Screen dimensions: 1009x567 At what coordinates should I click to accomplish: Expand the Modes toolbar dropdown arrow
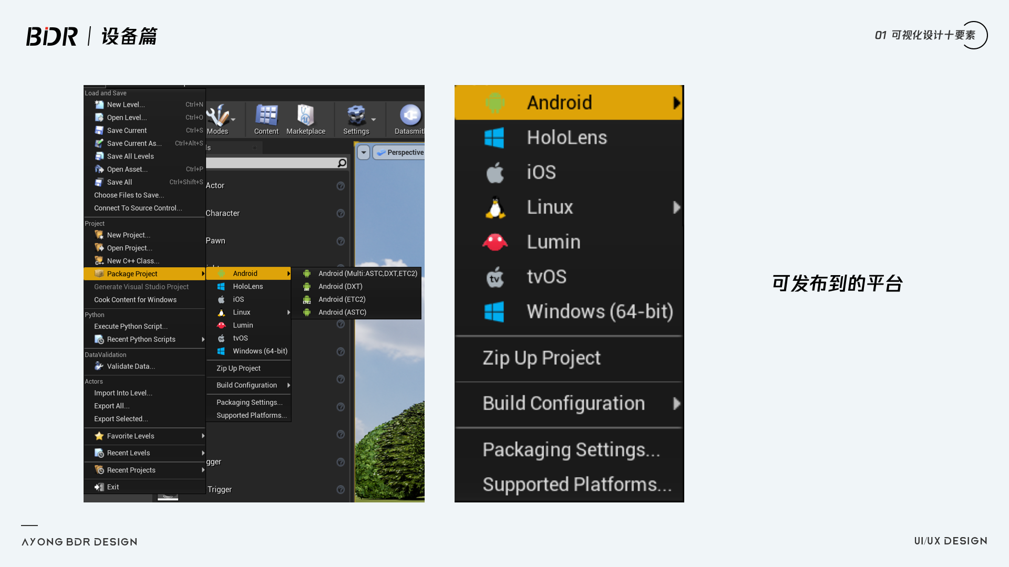(233, 120)
